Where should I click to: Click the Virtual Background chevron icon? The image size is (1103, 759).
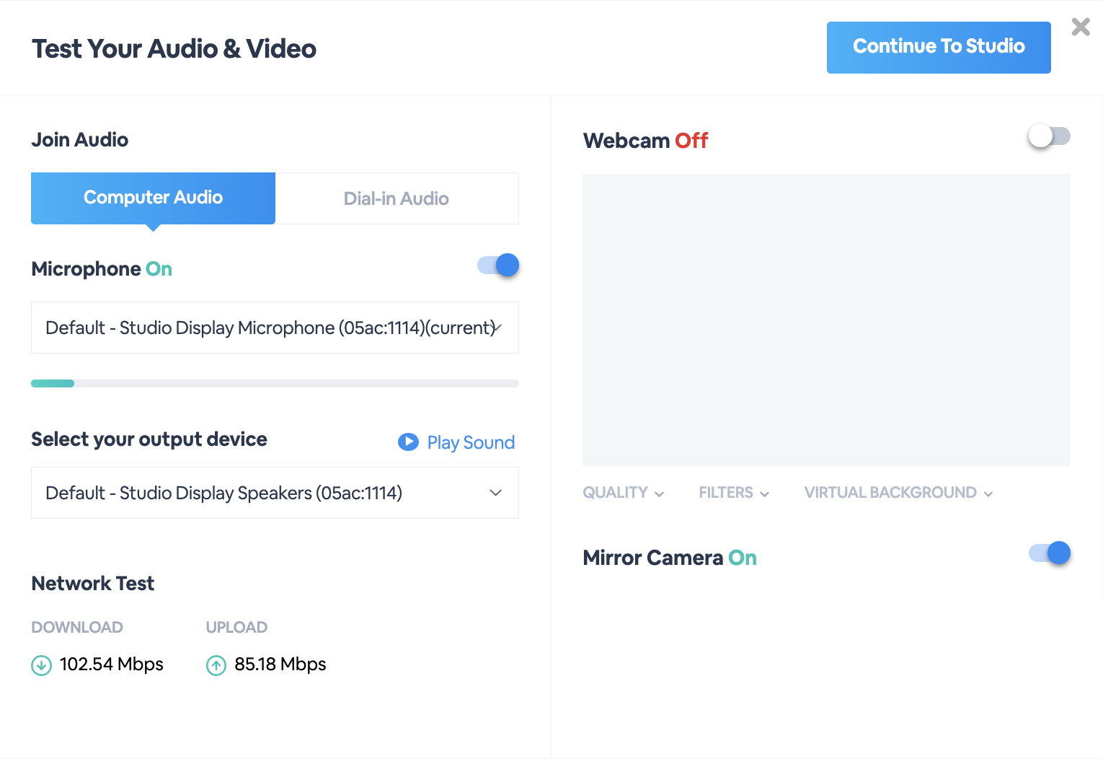[x=988, y=493]
